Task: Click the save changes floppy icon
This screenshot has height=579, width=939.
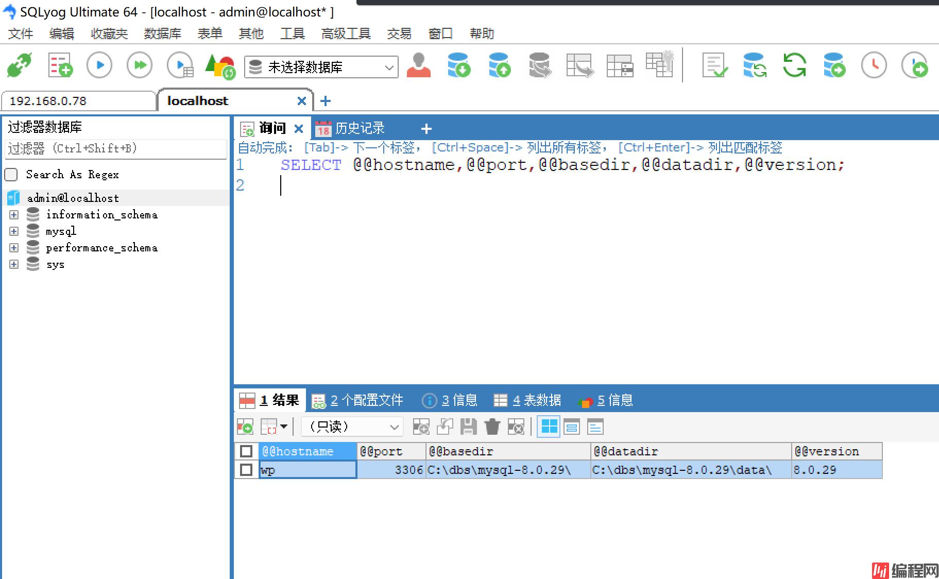Action: (468, 427)
